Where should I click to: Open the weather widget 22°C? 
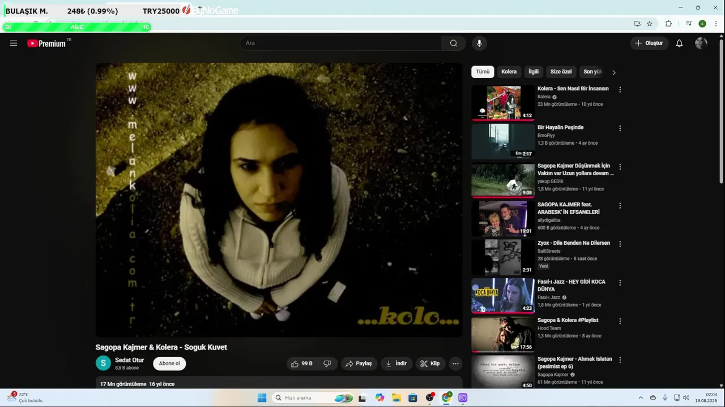coord(25,397)
